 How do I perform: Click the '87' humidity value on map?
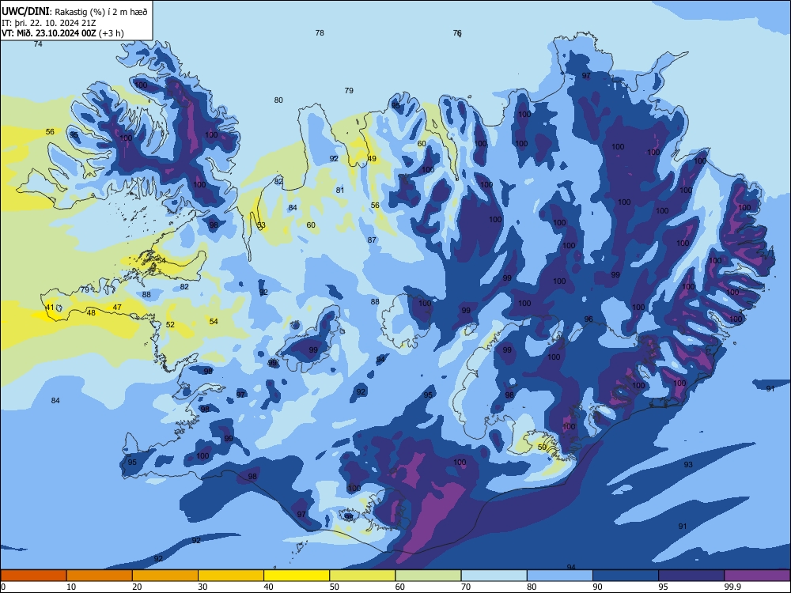[x=372, y=240]
